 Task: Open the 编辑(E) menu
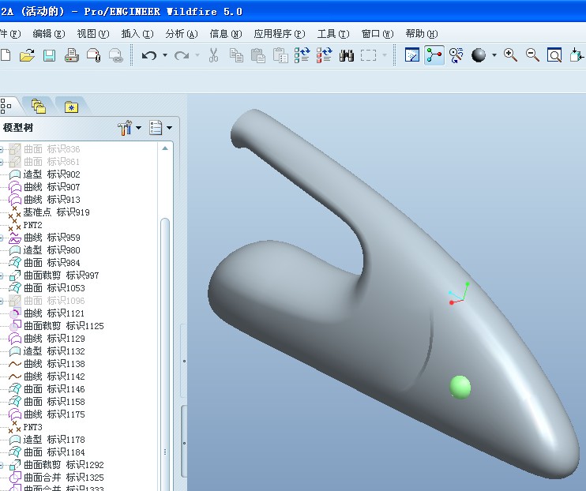coord(49,34)
